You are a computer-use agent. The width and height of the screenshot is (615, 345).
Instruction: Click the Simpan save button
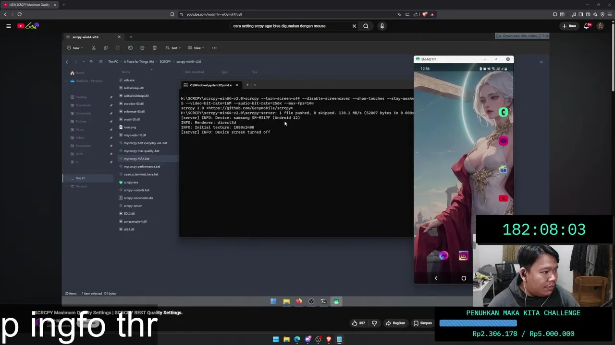[423, 323]
